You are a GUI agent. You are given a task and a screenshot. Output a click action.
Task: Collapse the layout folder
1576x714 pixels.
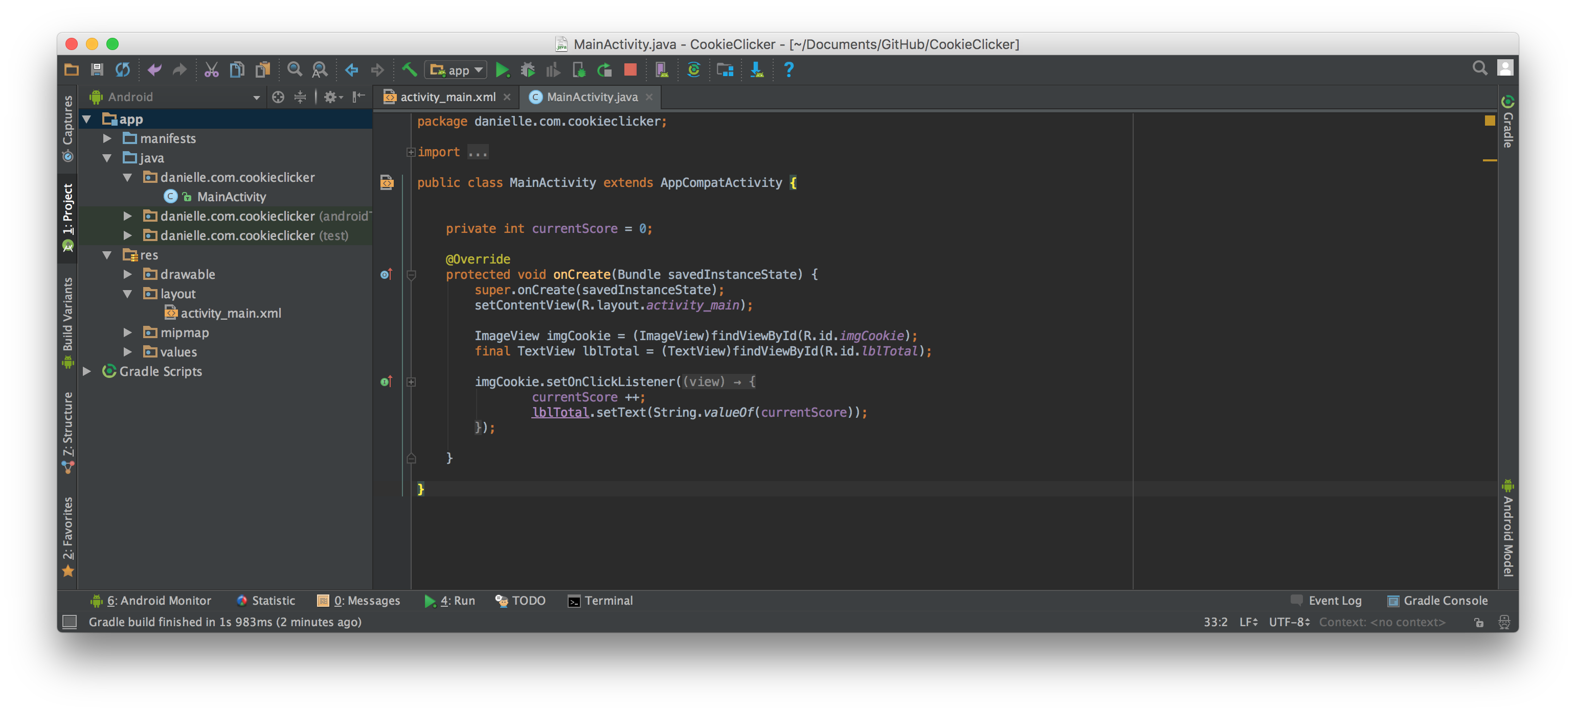click(127, 294)
